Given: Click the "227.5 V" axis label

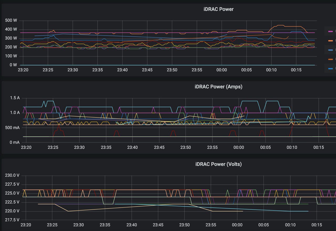Looking at the screenshot, I should [12, 184].
